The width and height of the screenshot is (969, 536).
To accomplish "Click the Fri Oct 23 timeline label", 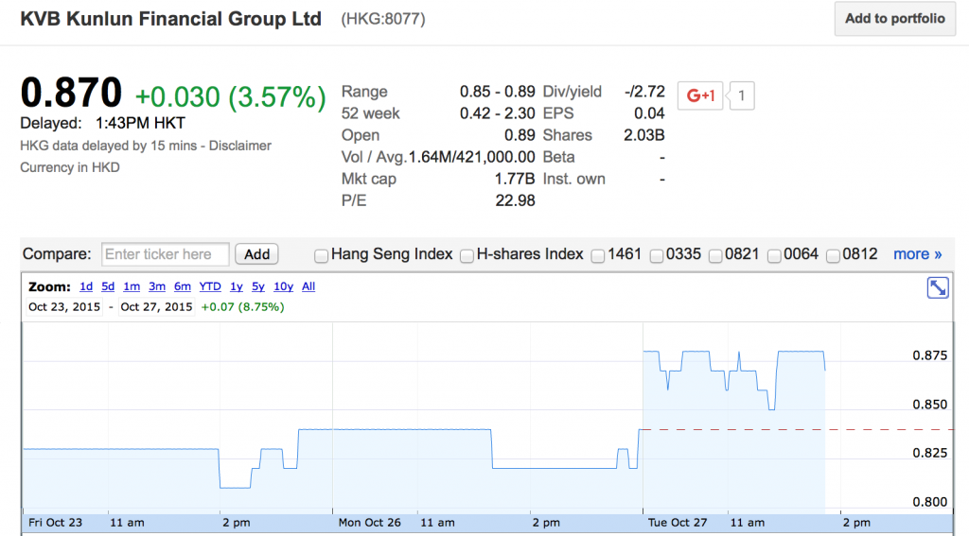I will [x=55, y=523].
